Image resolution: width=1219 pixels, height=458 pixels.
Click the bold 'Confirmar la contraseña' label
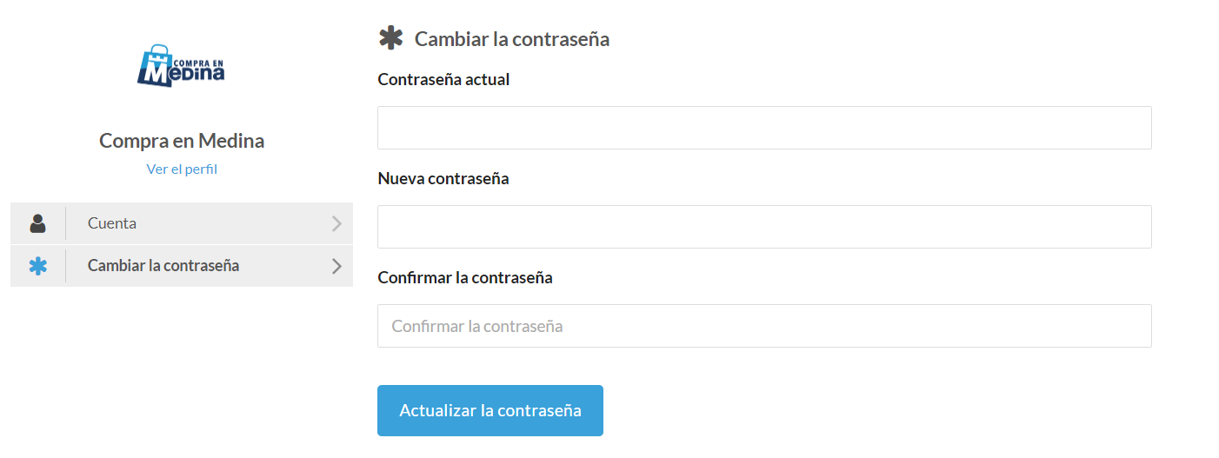pos(465,277)
